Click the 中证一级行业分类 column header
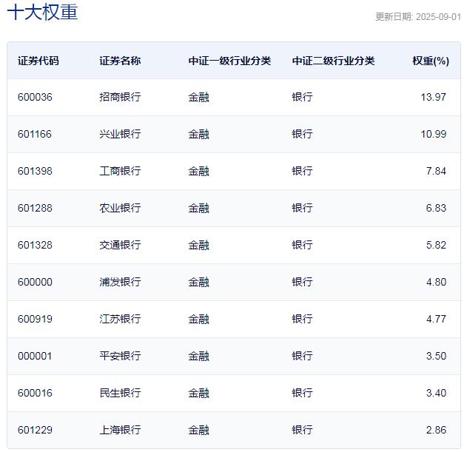This screenshot has height=452, width=467. coord(229,61)
